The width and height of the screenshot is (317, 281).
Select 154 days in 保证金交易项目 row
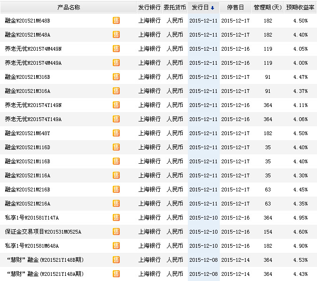[268, 232]
